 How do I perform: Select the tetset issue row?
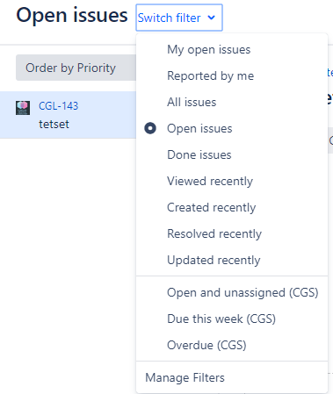click(68, 115)
